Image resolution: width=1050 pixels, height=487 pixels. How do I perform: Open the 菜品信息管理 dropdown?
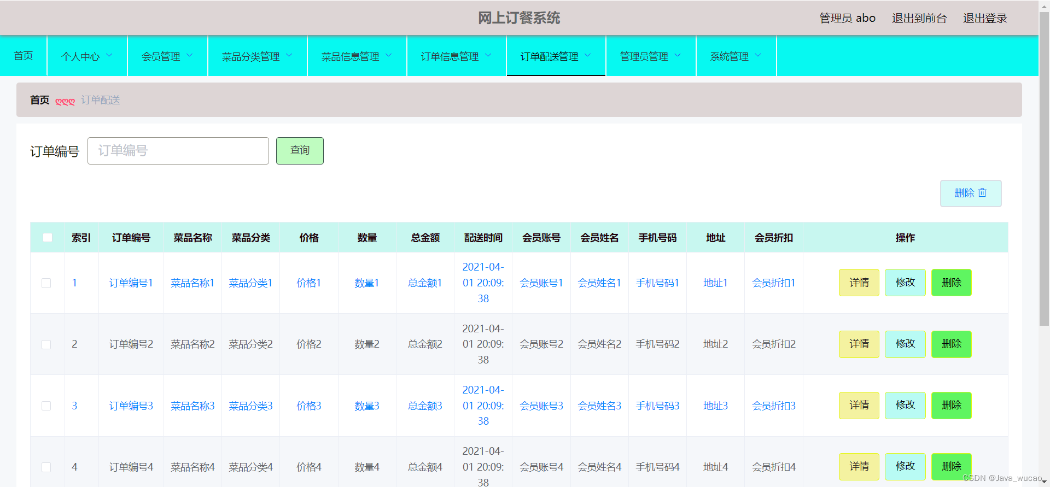tap(357, 56)
